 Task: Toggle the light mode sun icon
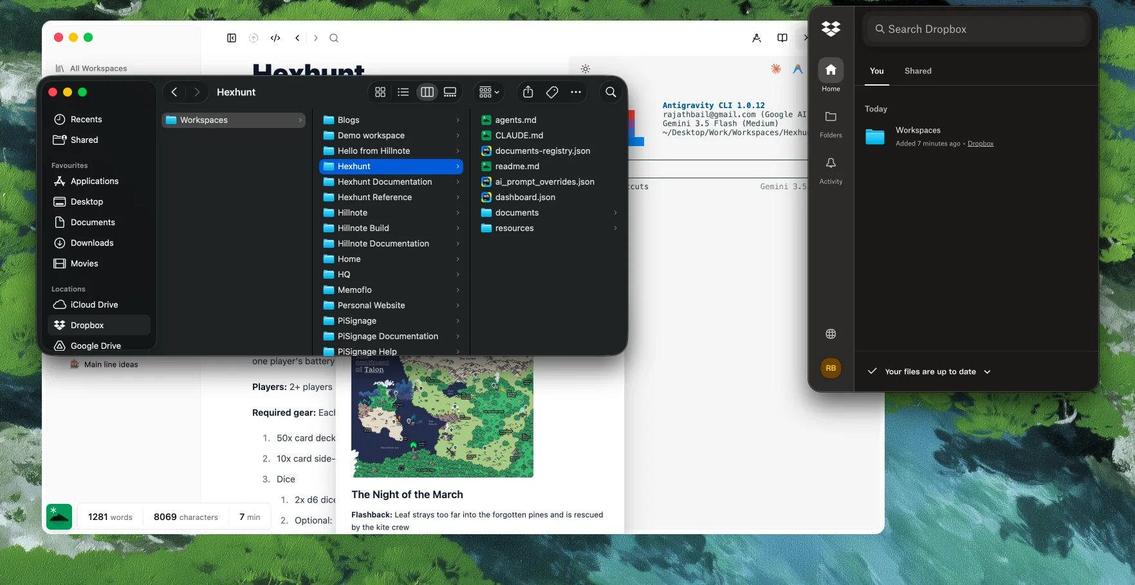(x=585, y=68)
